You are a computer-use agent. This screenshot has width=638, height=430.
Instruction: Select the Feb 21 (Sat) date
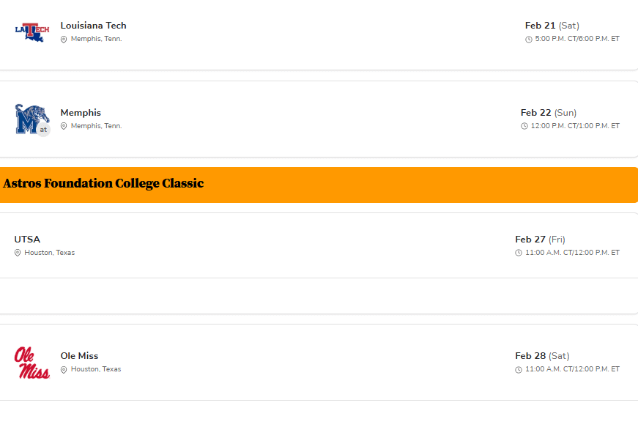(552, 26)
